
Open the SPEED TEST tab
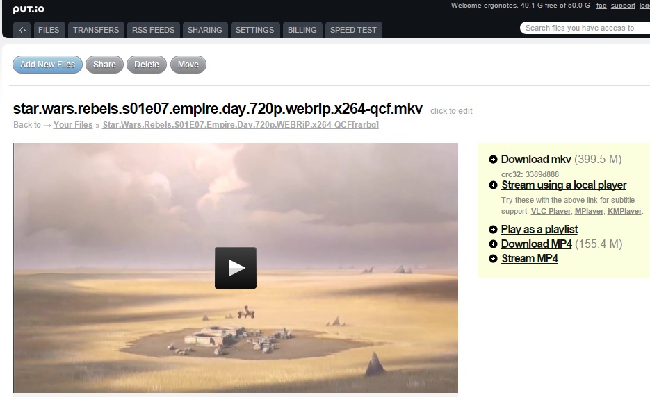coord(353,30)
